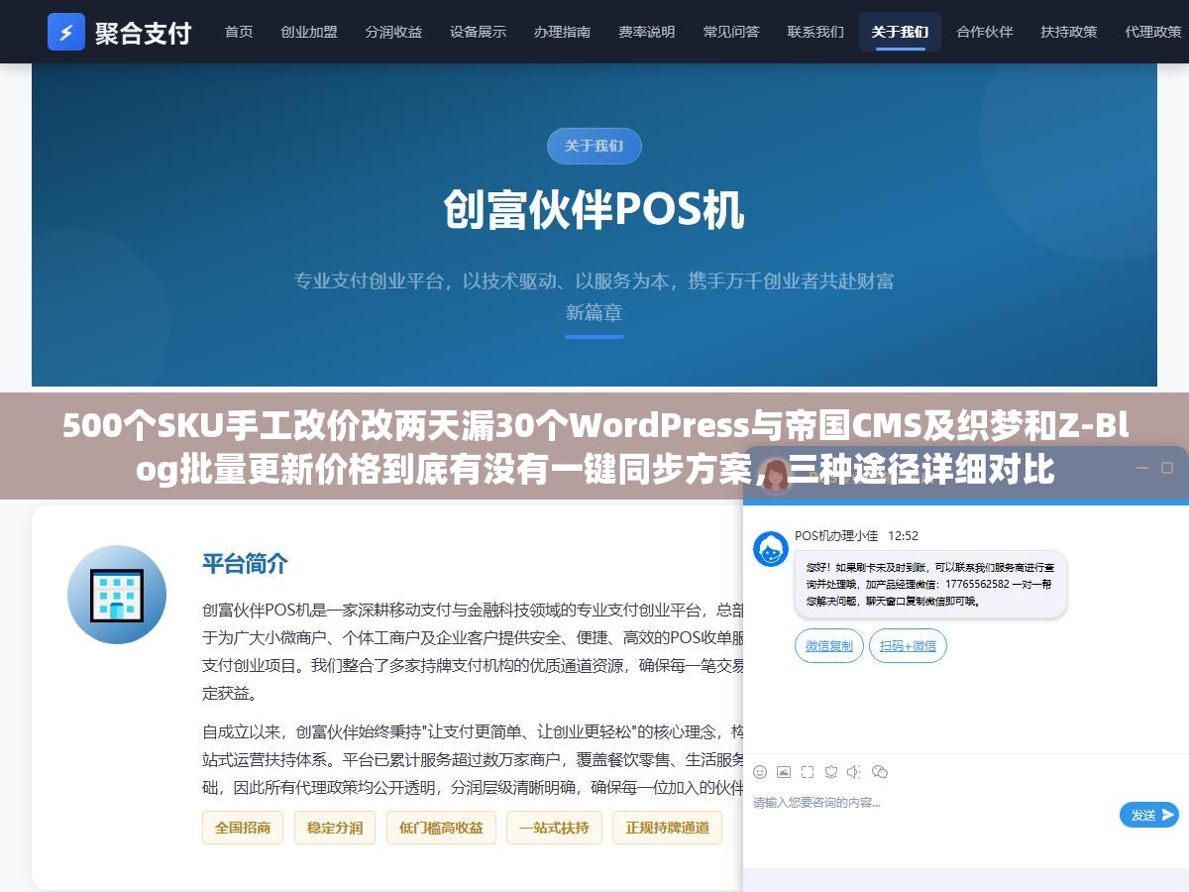Click the screenshot capture icon in chat

(x=808, y=771)
